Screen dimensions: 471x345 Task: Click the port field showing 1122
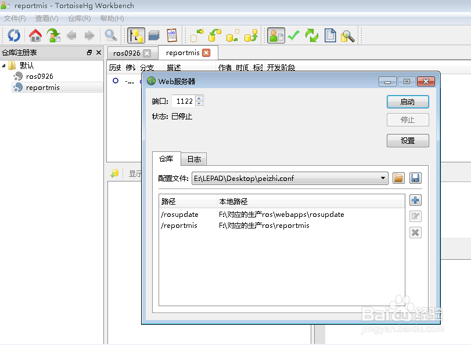point(184,101)
